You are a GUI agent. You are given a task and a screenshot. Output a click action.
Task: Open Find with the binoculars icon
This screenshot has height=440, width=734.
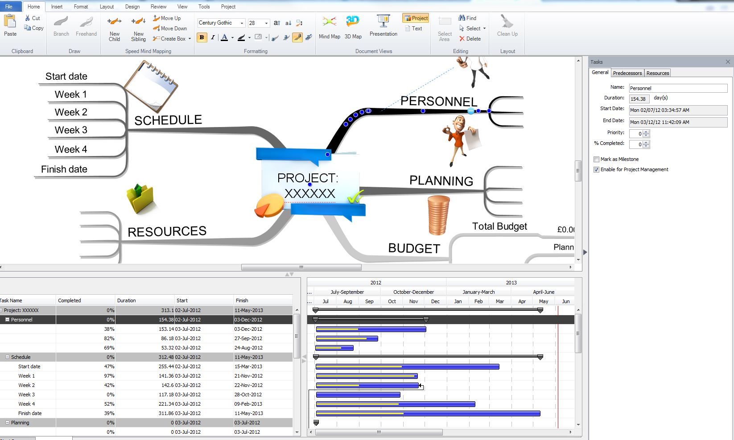coord(467,18)
